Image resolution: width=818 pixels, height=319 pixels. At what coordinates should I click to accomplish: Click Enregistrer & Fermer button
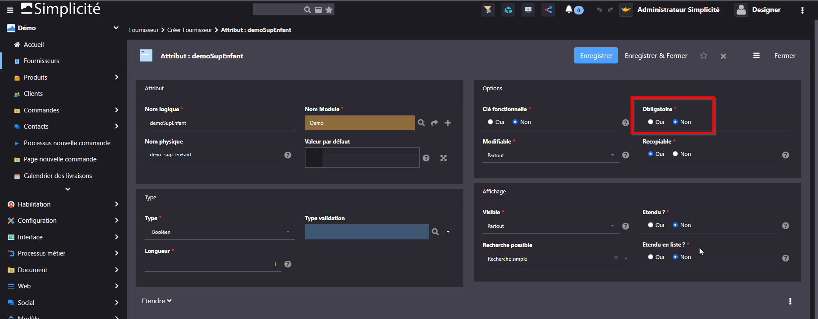(656, 56)
